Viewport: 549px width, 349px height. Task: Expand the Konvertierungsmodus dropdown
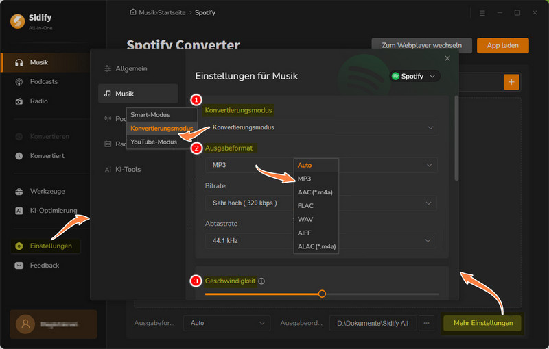(x=321, y=128)
